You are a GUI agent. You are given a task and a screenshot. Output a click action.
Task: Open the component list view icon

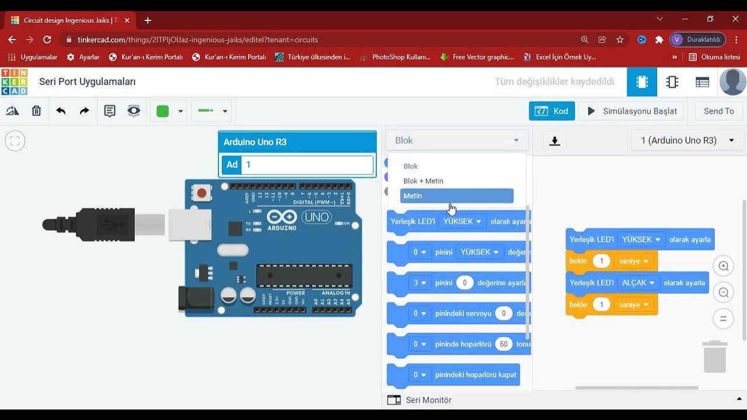tap(702, 82)
